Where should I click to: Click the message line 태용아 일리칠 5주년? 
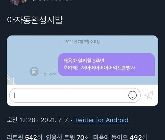click(x=84, y=61)
